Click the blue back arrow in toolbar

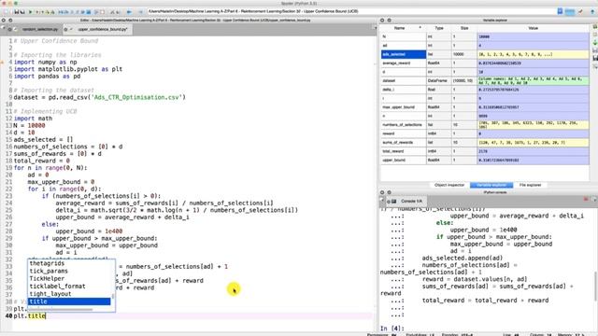129,12
